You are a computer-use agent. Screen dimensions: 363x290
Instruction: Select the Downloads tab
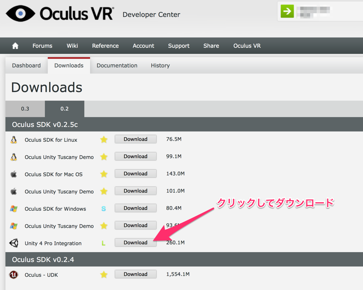pos(69,65)
